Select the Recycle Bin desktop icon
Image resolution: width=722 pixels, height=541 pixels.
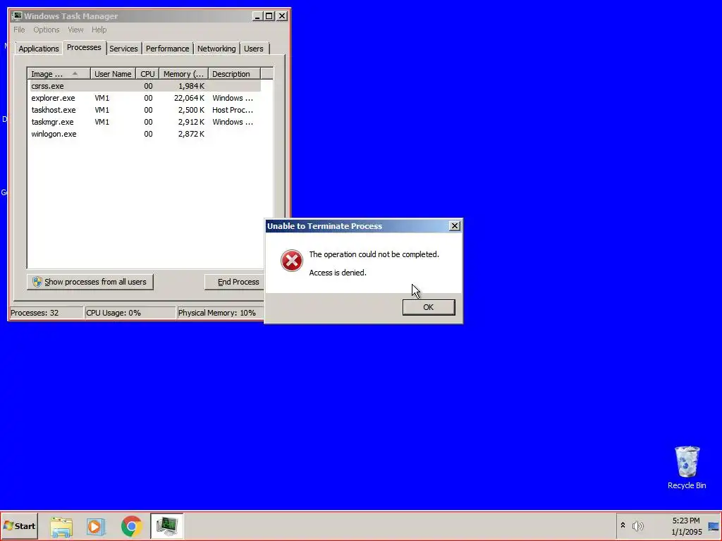pos(687,468)
